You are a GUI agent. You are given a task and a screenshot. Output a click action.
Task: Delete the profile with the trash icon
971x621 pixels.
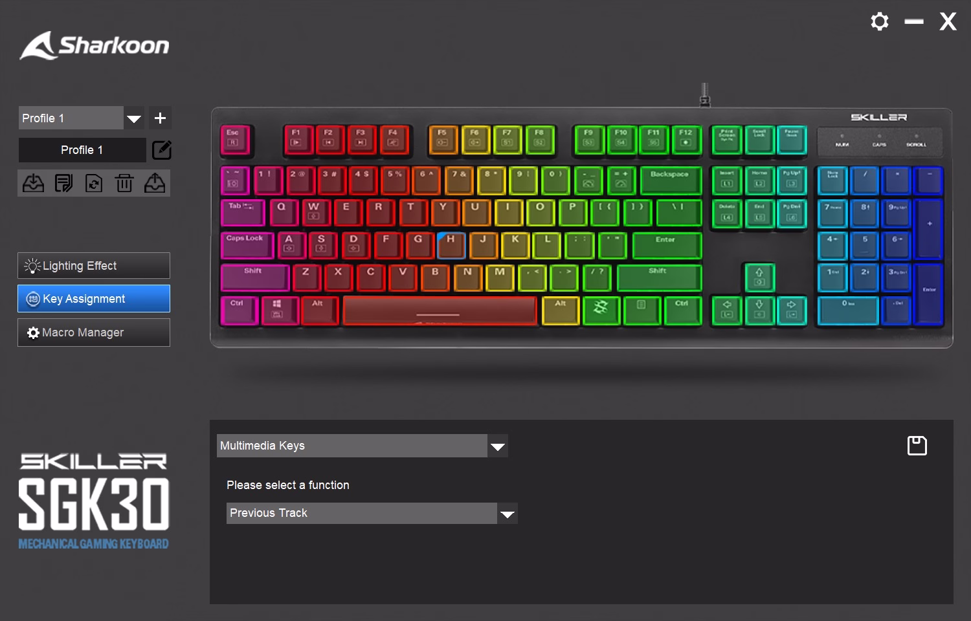coord(124,184)
